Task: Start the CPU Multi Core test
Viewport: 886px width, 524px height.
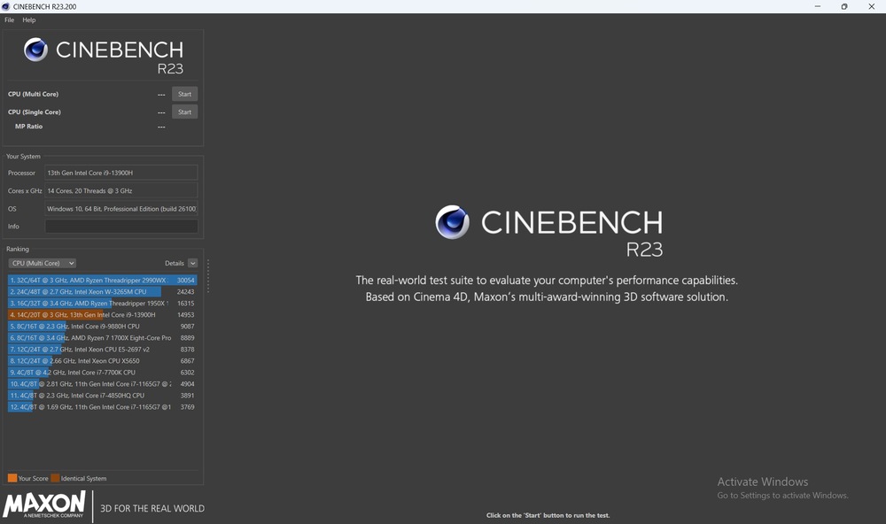Action: [x=184, y=94]
